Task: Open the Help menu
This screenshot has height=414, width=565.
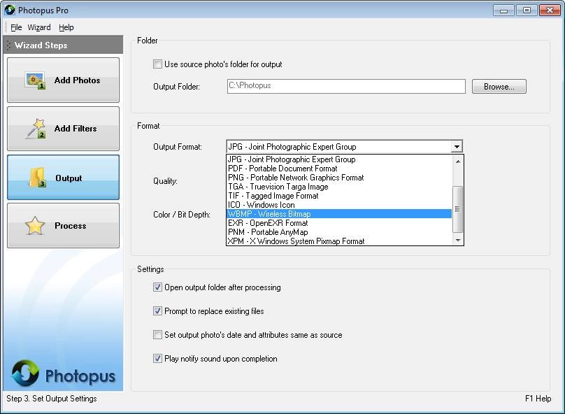Action: (66, 27)
